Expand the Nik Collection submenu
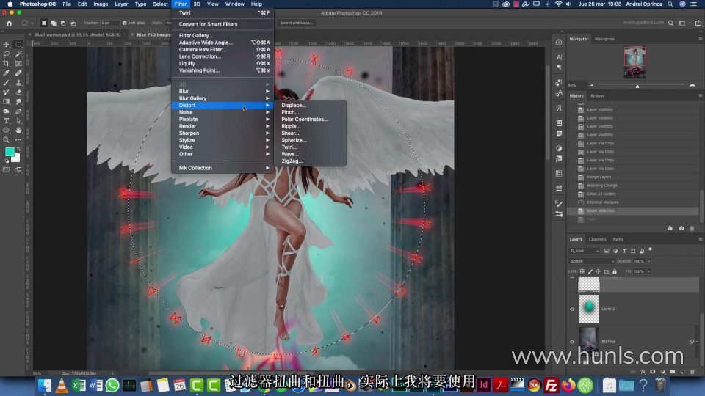 click(223, 168)
